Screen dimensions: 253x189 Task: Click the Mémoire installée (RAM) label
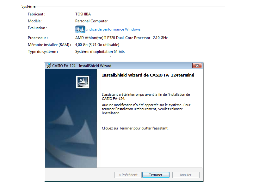49,45
